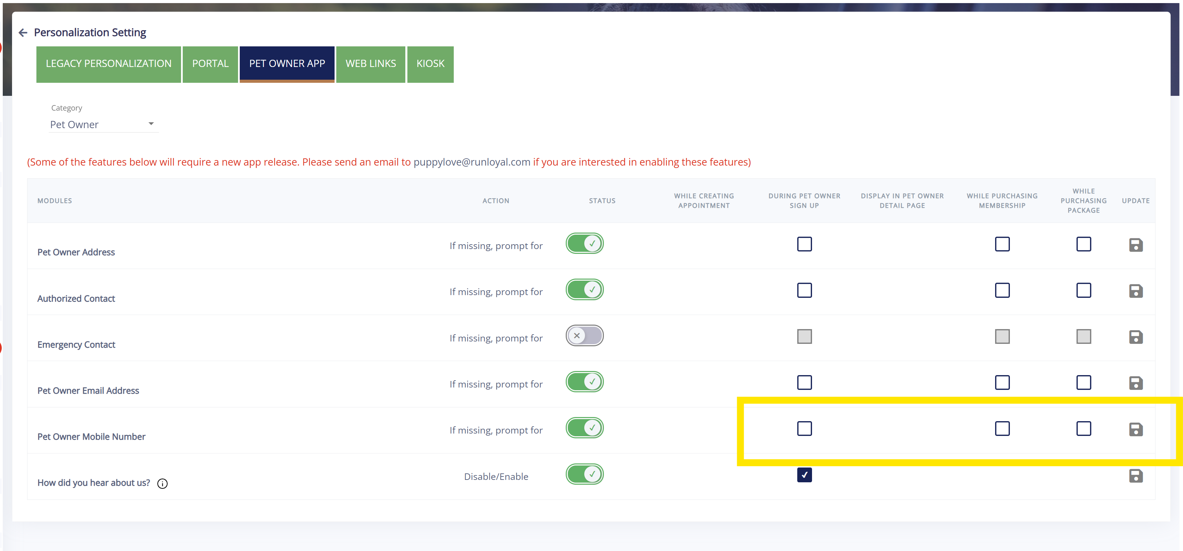
Task: Save the Pet Owner Mobile Number row
Action: coord(1135,429)
